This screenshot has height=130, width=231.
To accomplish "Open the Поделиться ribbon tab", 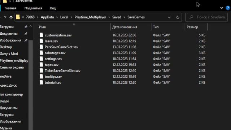I will (x=33, y=8).
